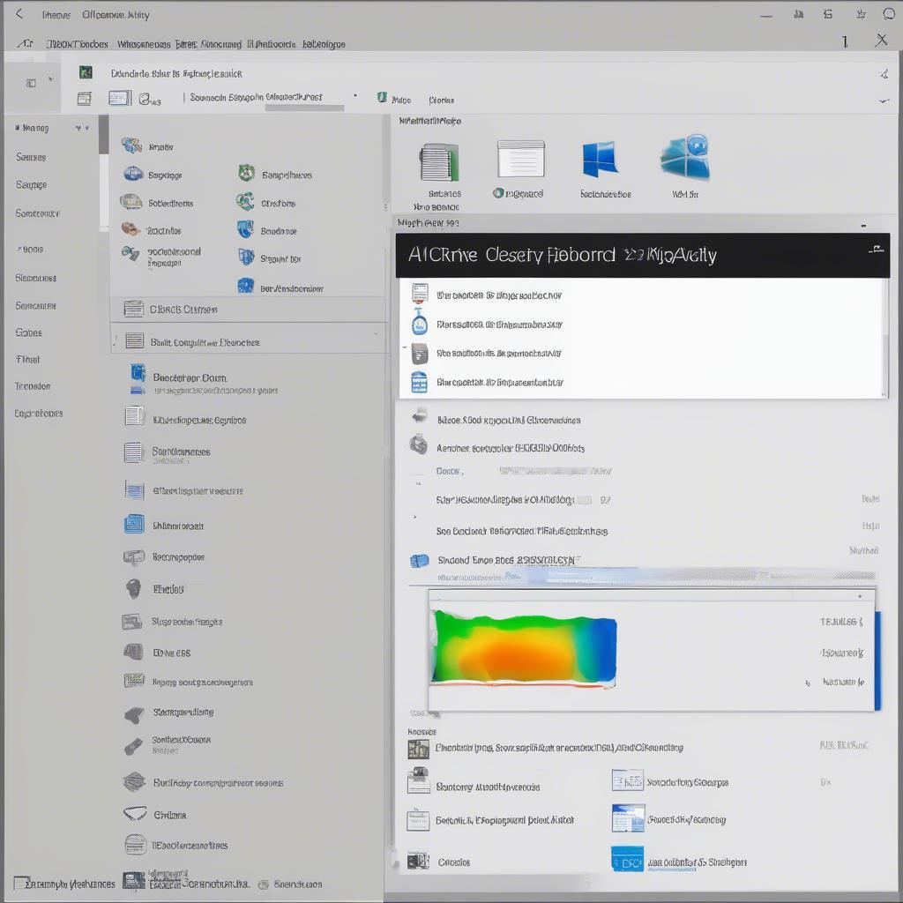Select the green shield icon in the icon grid
The height and width of the screenshot is (903, 903).
[x=247, y=173]
